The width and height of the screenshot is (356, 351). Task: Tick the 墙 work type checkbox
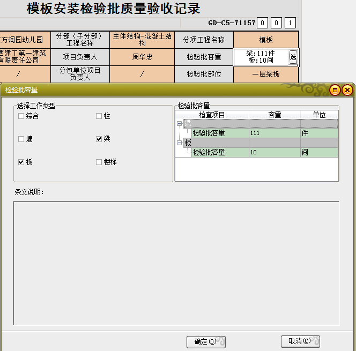[x=21, y=139]
